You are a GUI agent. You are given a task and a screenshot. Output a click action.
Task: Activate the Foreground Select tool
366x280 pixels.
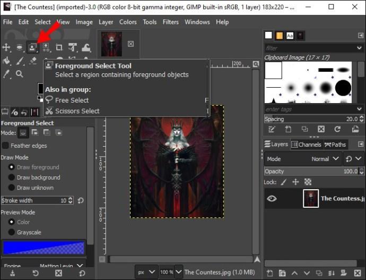[32, 47]
